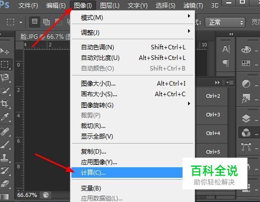Click the status bar document info icon

click(x=45, y=195)
